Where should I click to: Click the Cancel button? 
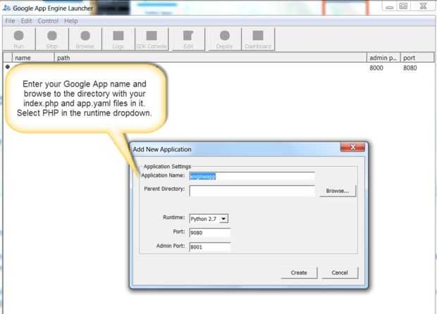(340, 272)
